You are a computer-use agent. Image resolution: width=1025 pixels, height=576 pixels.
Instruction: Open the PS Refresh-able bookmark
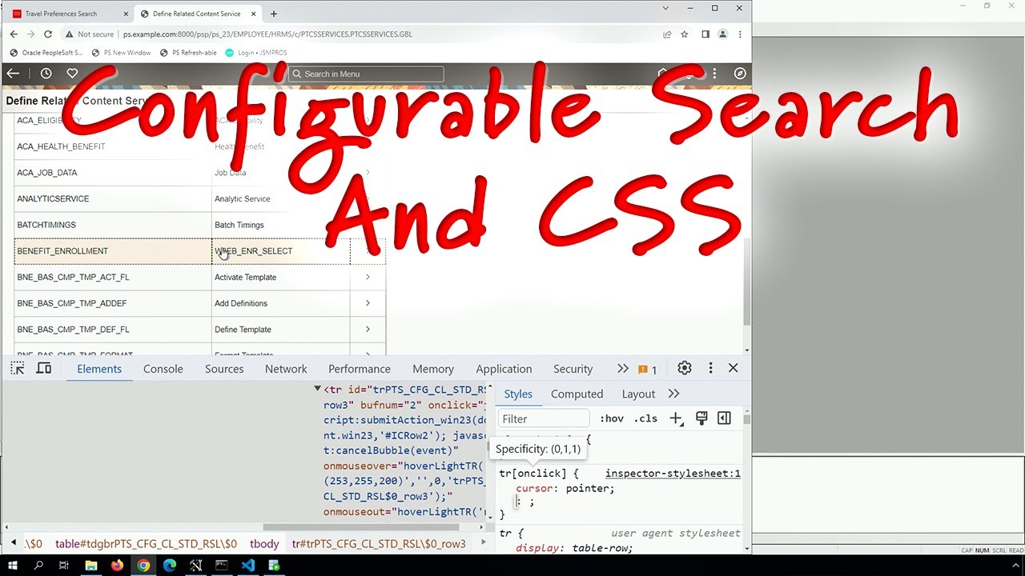(x=188, y=53)
